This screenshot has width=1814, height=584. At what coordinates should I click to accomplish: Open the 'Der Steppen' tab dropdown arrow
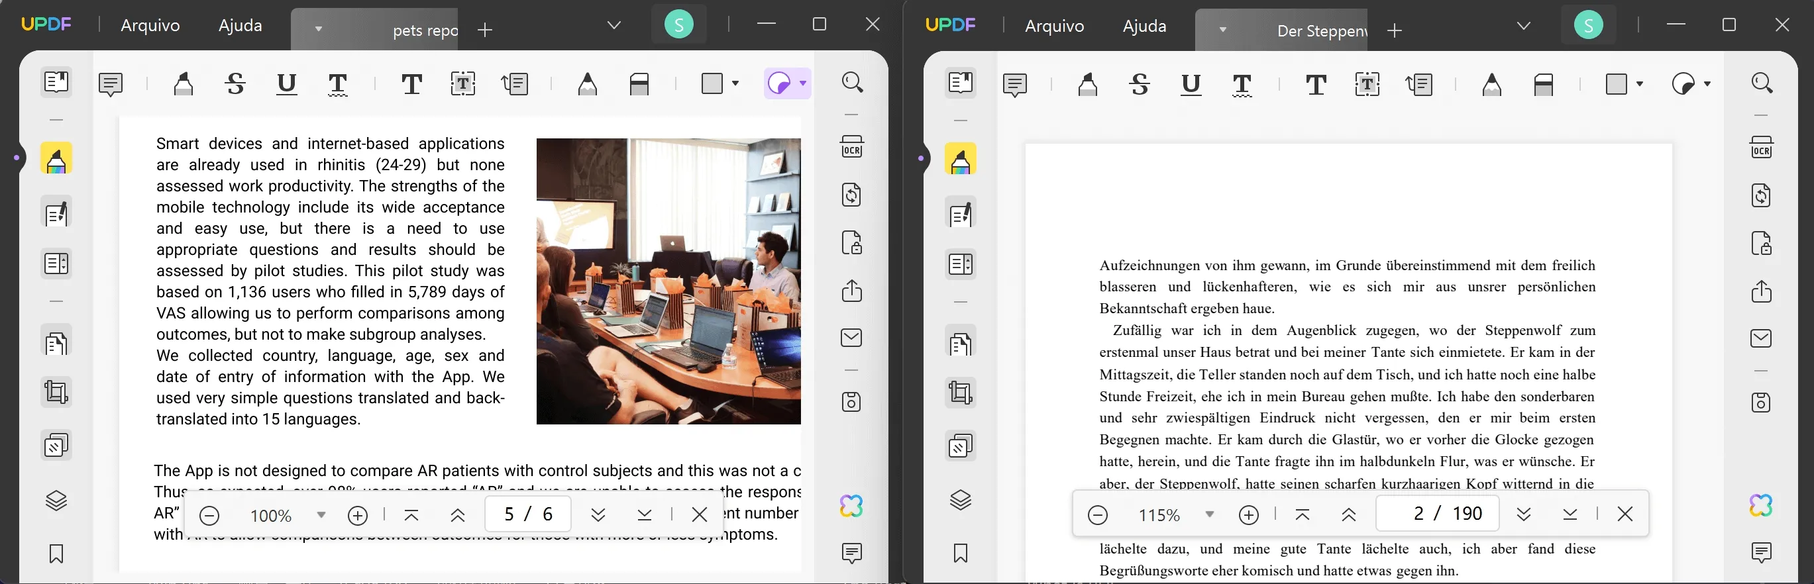(1222, 30)
